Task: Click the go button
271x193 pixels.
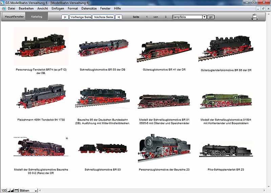Action: (x=211, y=17)
